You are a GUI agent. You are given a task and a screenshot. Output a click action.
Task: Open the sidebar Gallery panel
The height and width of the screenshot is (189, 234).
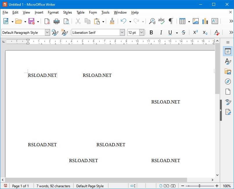pyautogui.click(x=228, y=71)
